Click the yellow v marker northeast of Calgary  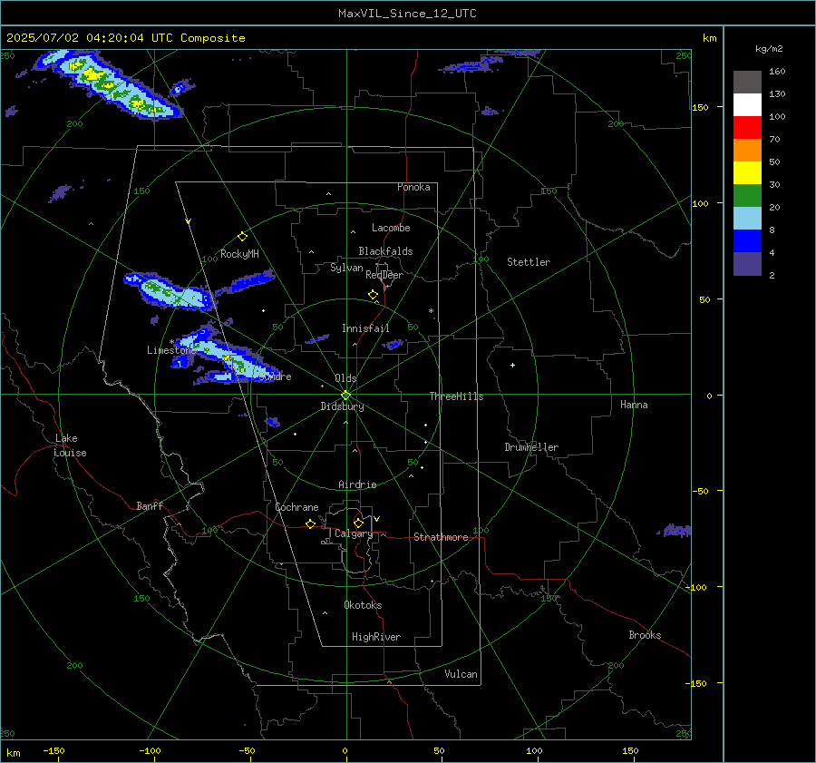click(x=377, y=519)
